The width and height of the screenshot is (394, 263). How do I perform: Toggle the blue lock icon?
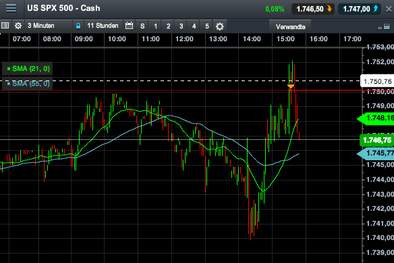pyautogui.click(x=78, y=26)
